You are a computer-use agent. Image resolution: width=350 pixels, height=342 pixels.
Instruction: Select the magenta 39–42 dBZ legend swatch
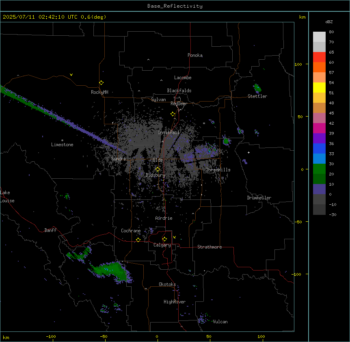pos(319,128)
